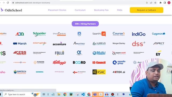Click the aspecscire logo
The image size is (172, 97).
click(119, 53)
